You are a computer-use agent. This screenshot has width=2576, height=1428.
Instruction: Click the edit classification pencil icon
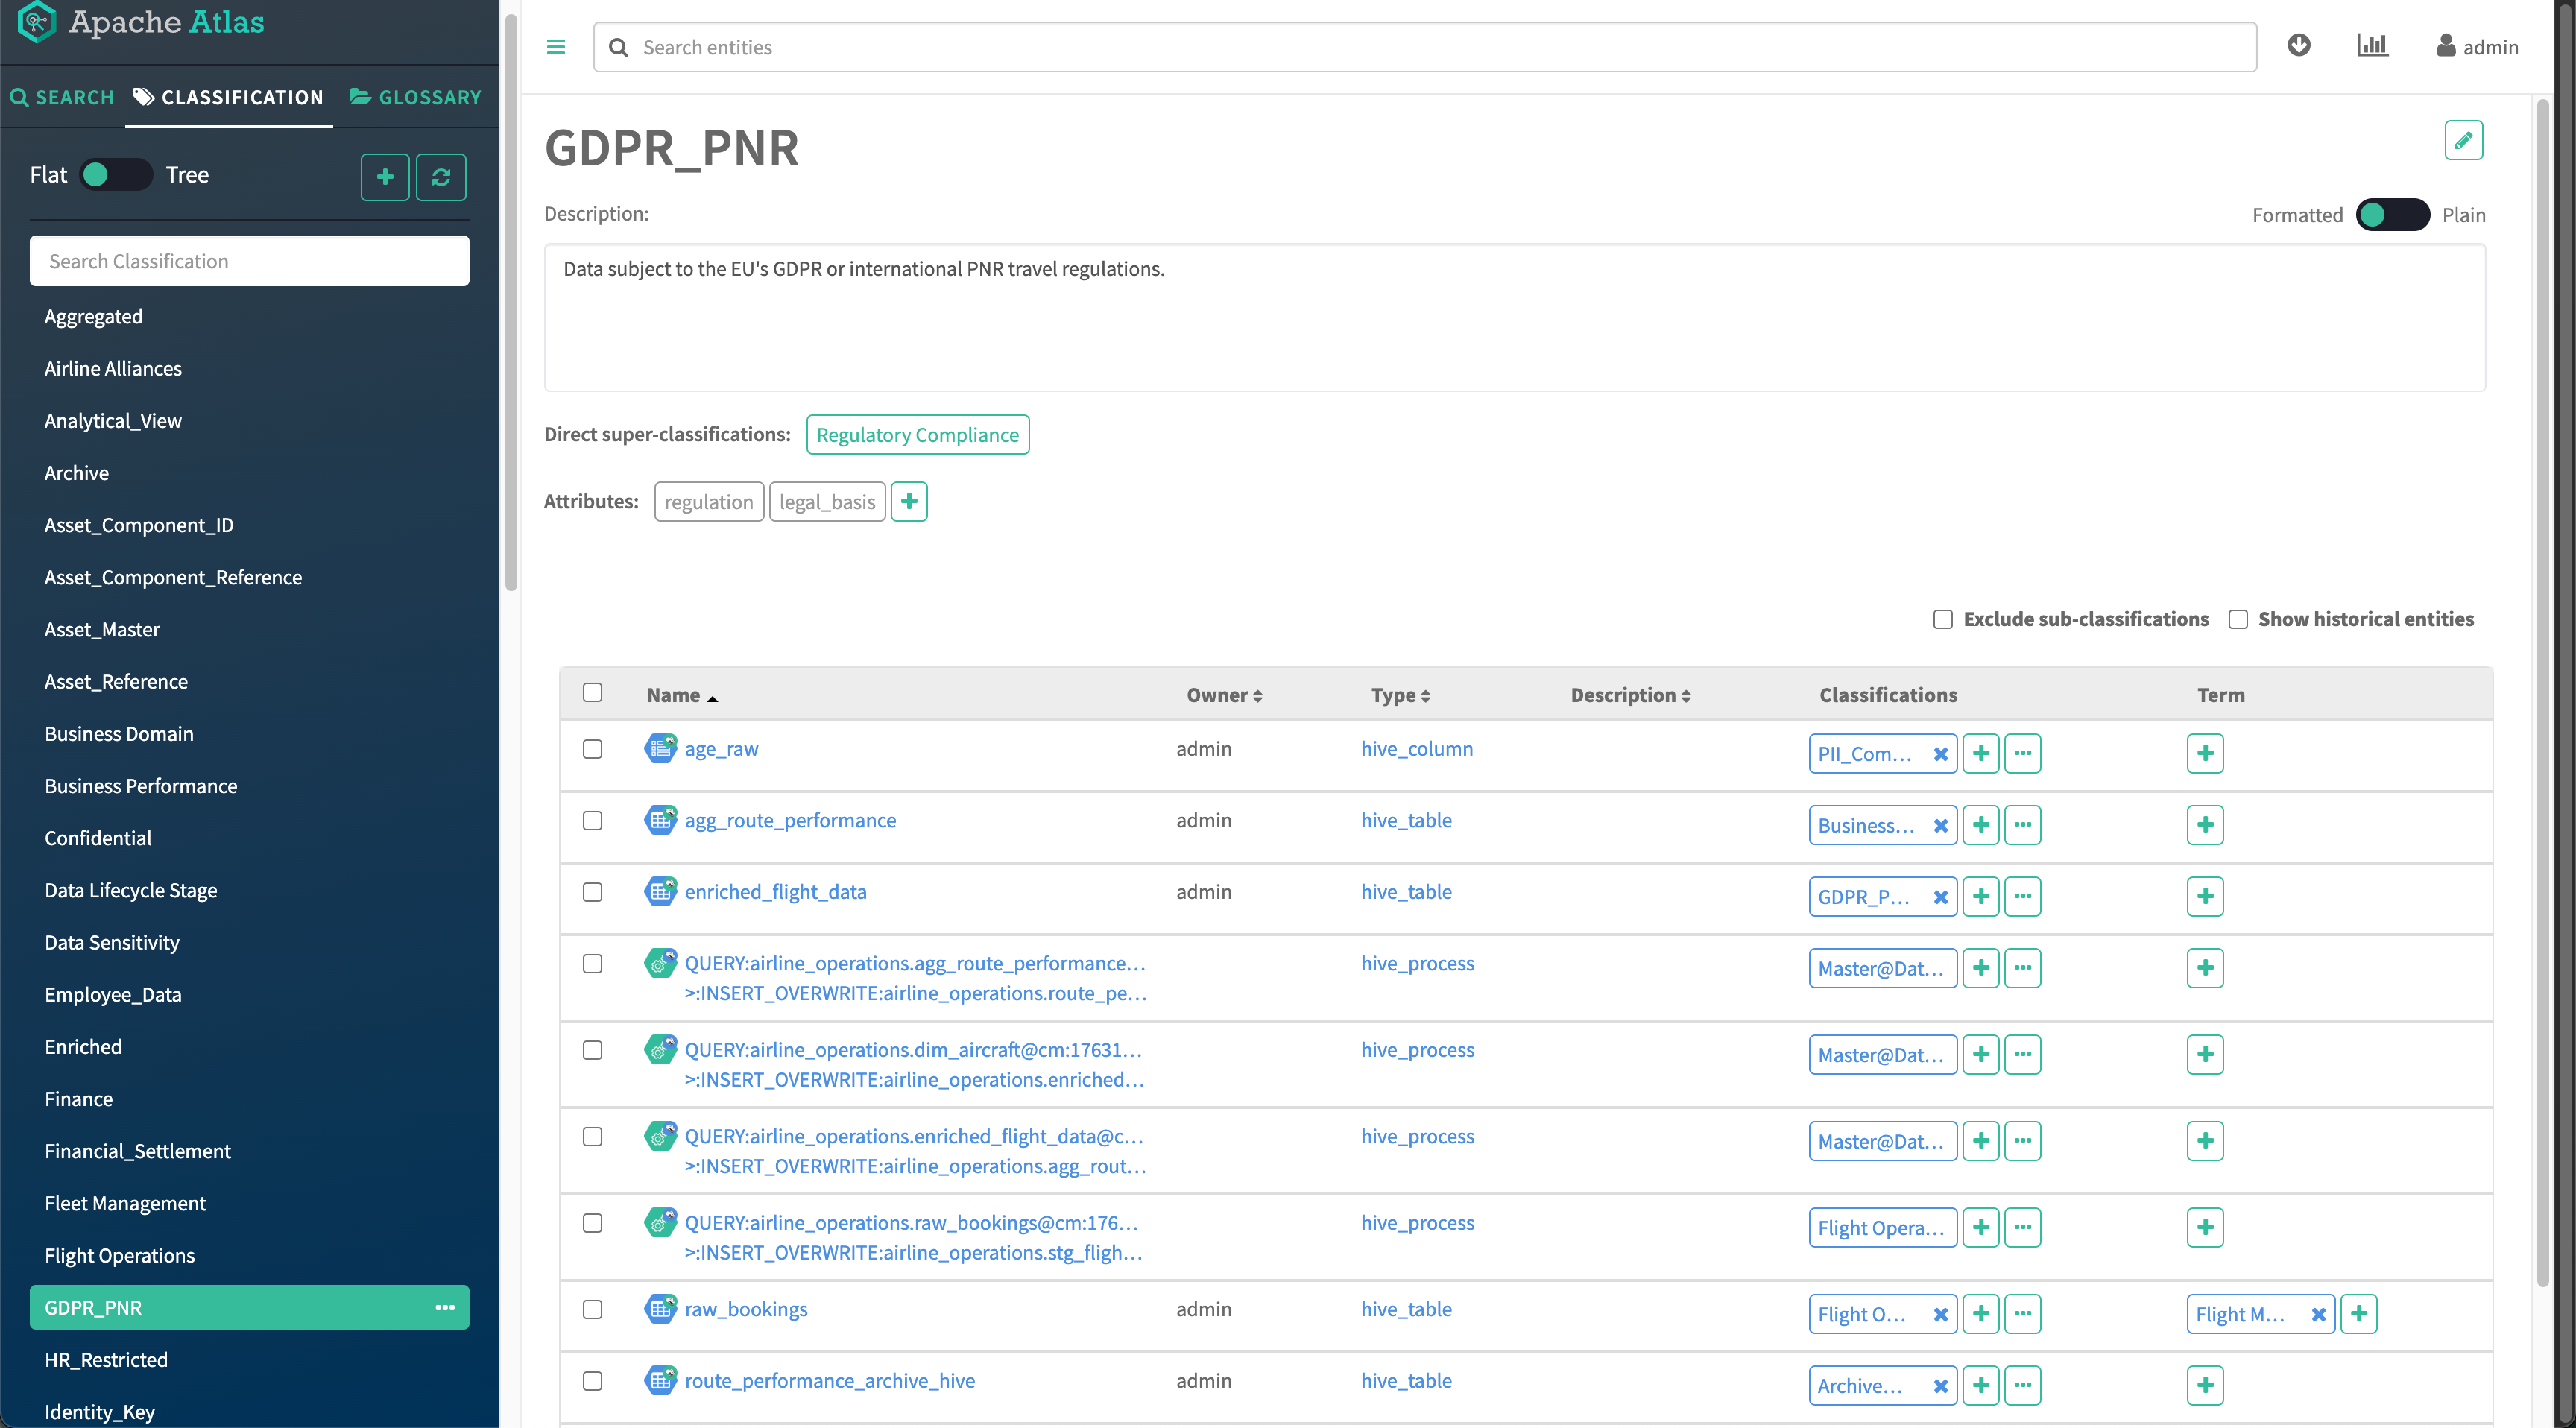tap(2462, 141)
